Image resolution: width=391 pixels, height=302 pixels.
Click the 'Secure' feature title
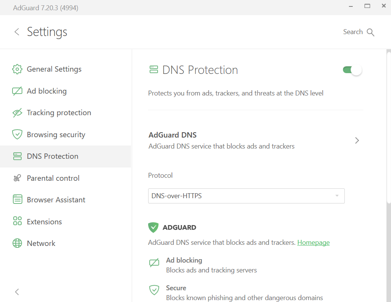pos(176,288)
